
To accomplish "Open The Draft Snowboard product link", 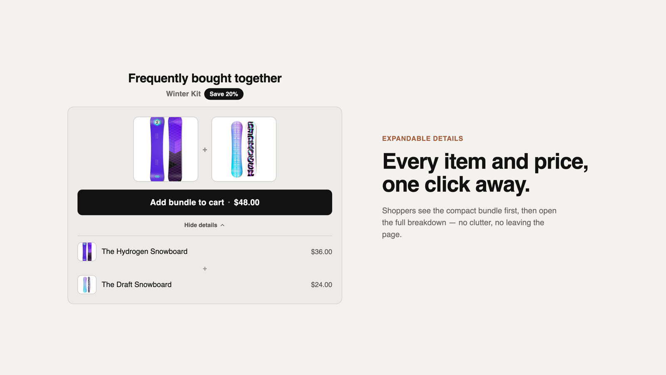I will point(137,285).
